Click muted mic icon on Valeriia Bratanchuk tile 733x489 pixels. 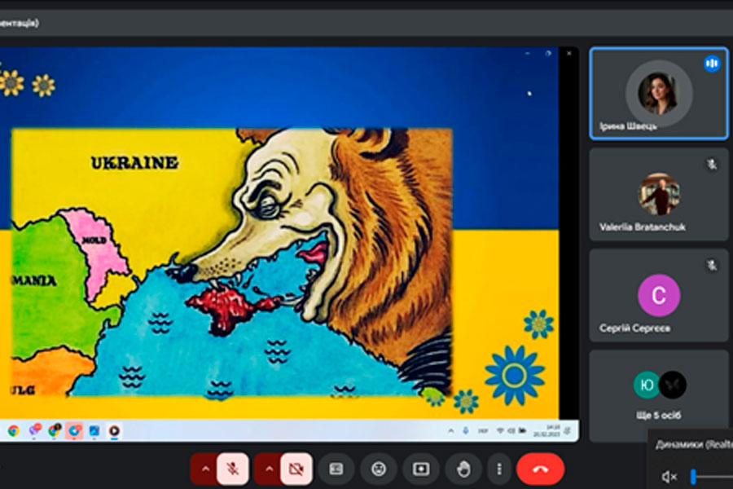pos(712,165)
